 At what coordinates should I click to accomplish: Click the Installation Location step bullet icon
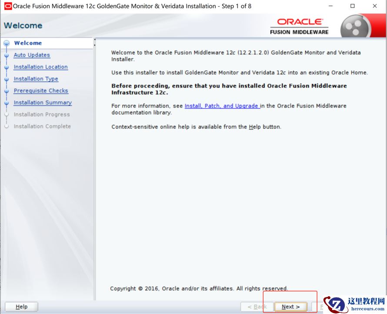(7, 67)
